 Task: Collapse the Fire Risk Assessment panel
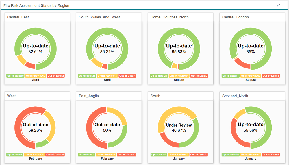(284, 5)
